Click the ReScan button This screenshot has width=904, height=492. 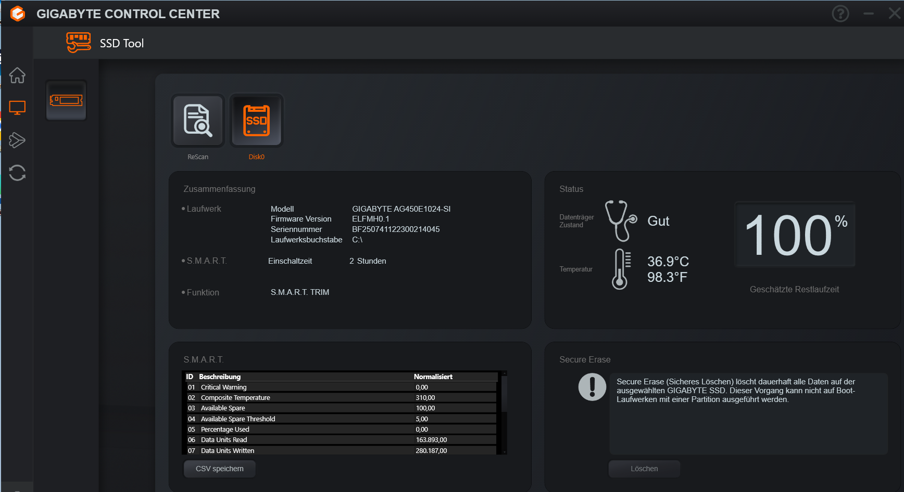click(198, 121)
